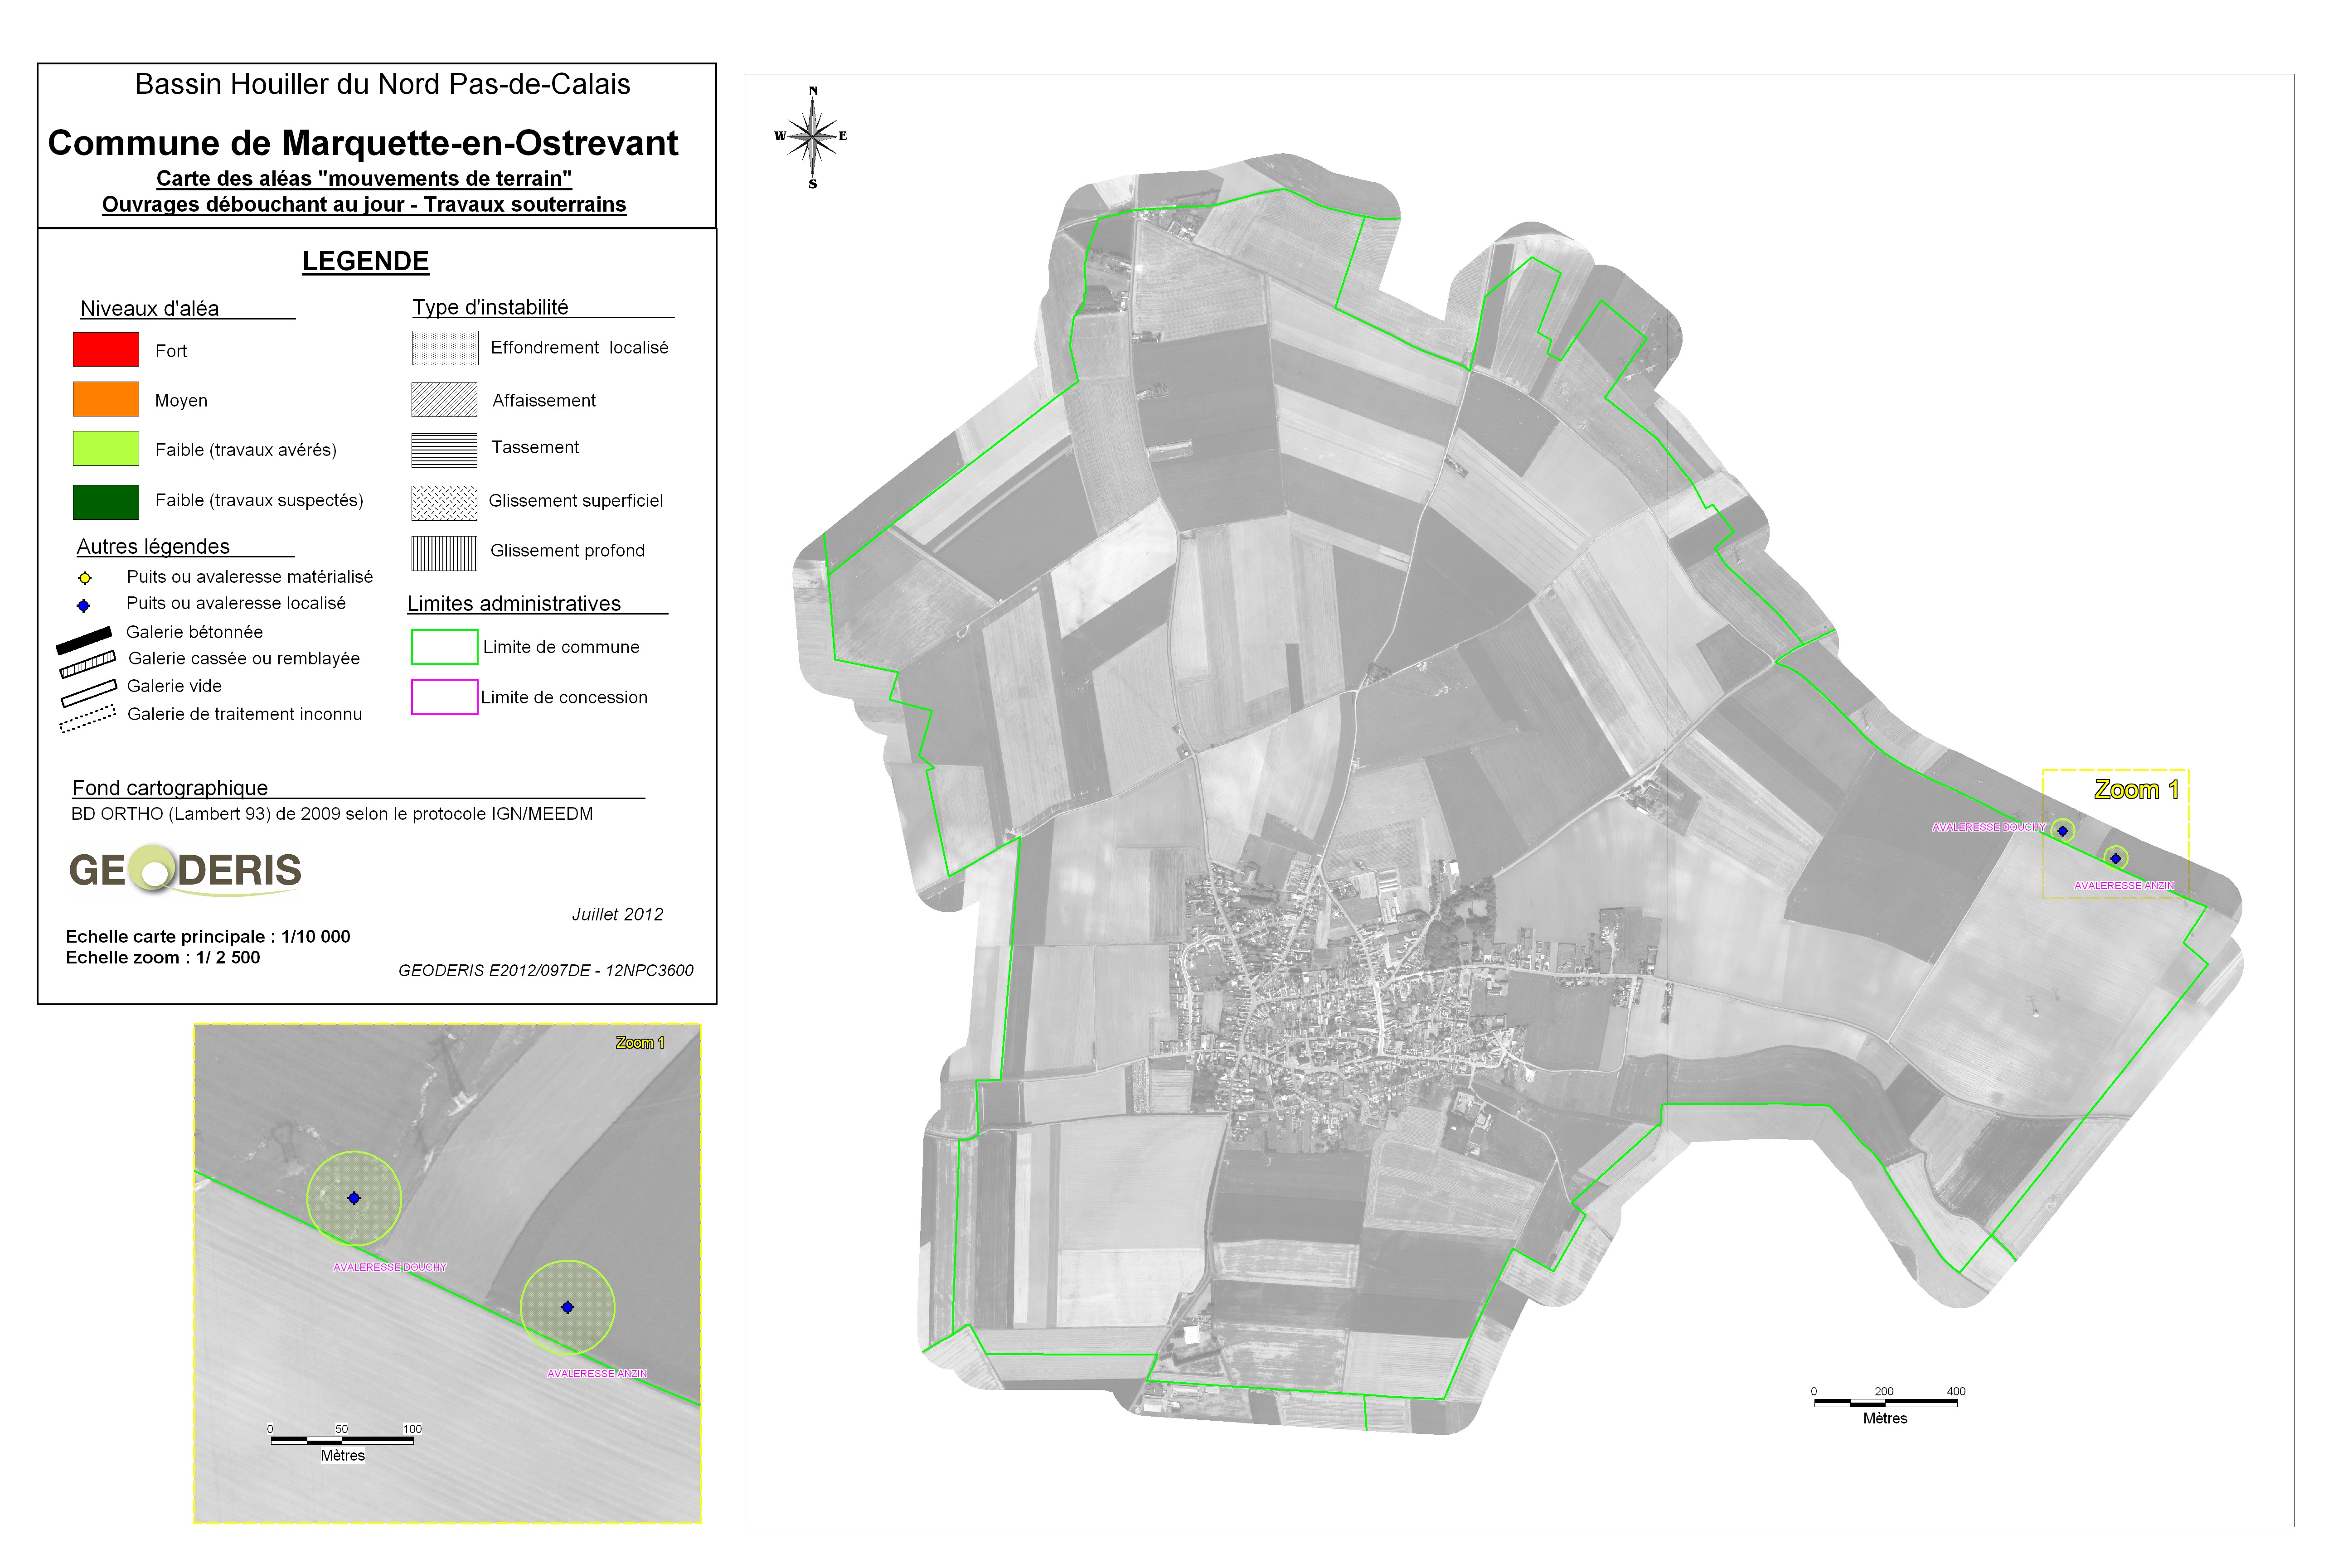This screenshot has width=2338, height=1568.
Task: Click the Glissement superficiel pattern swatch
Action: 445,503
